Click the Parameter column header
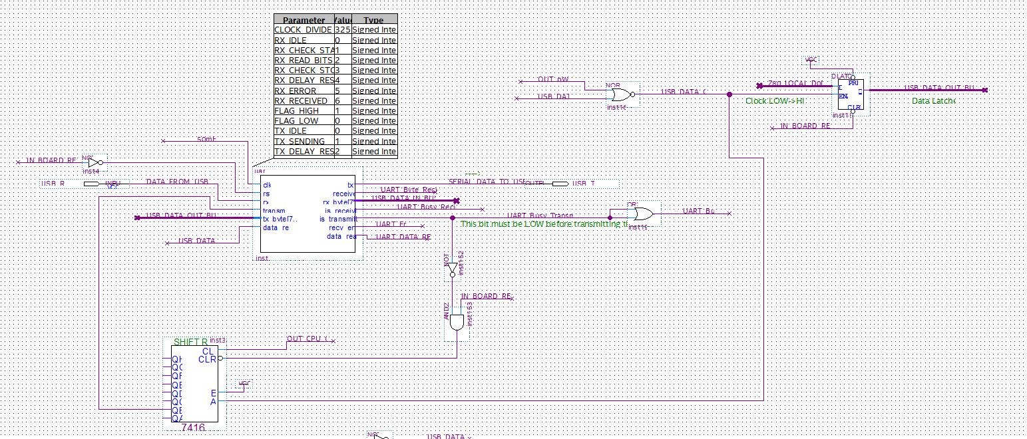The height and width of the screenshot is (439, 1027). [304, 20]
